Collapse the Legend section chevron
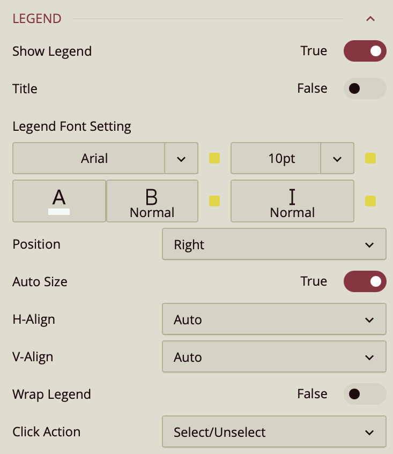The image size is (393, 454). point(370,19)
